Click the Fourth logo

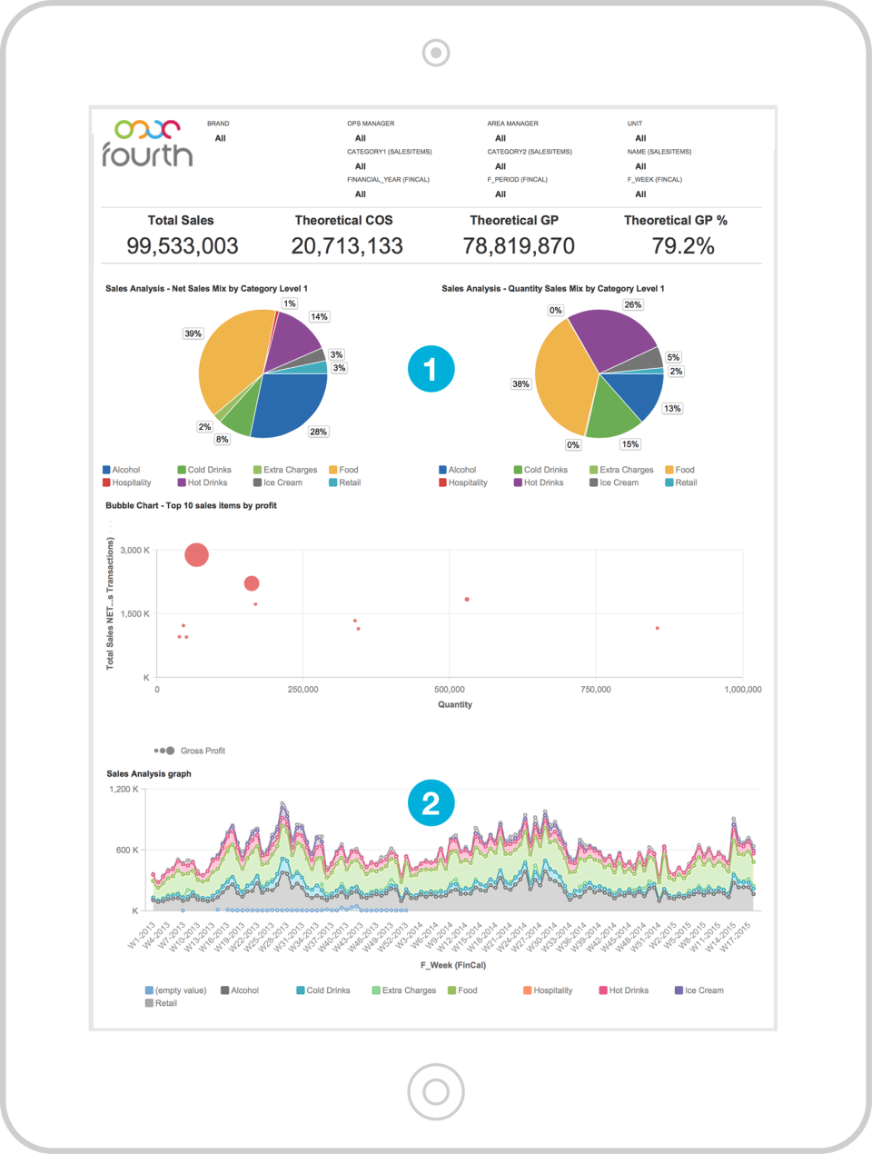pos(147,143)
